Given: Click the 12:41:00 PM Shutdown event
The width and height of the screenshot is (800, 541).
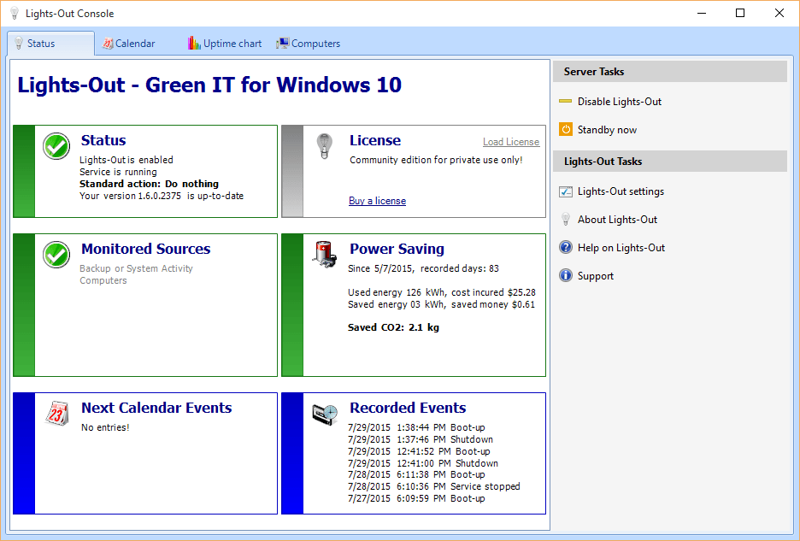Looking at the screenshot, I should pyautogui.click(x=423, y=463).
